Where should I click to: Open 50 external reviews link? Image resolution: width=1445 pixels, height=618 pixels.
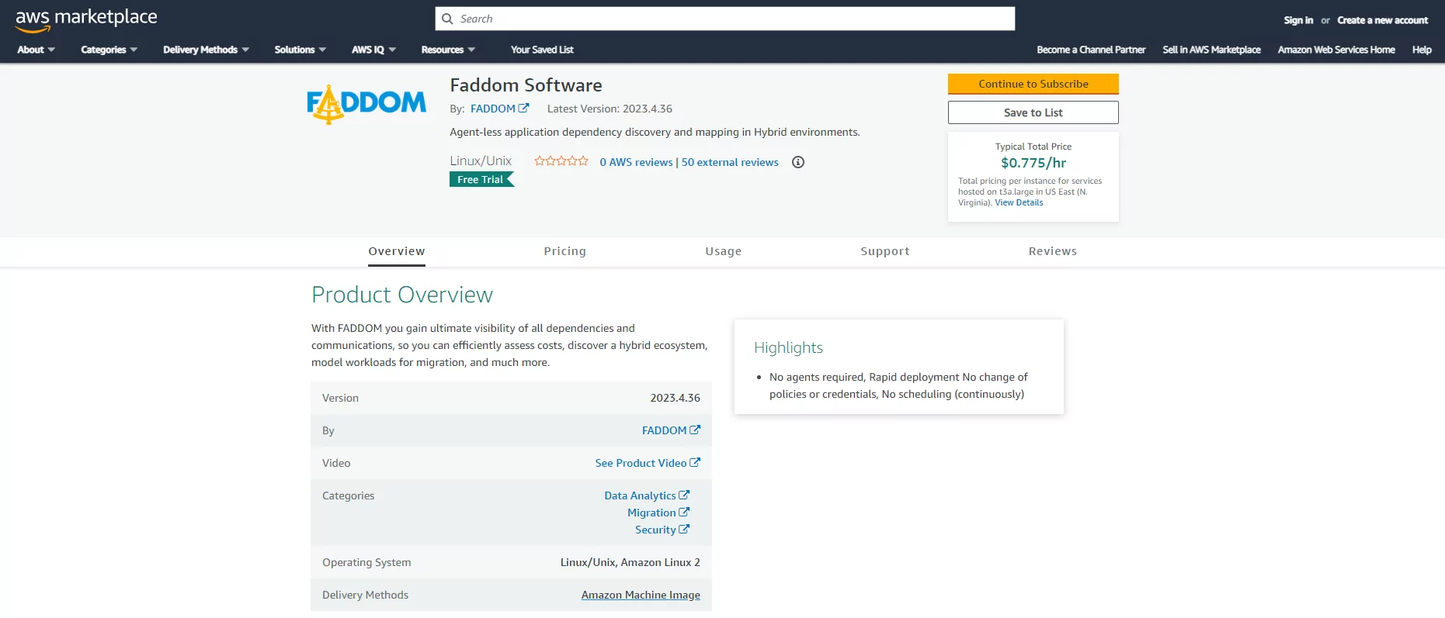(x=730, y=162)
